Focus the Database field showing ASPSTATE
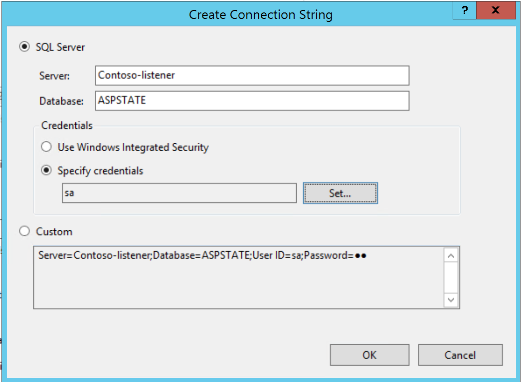The image size is (521, 382). (x=252, y=100)
